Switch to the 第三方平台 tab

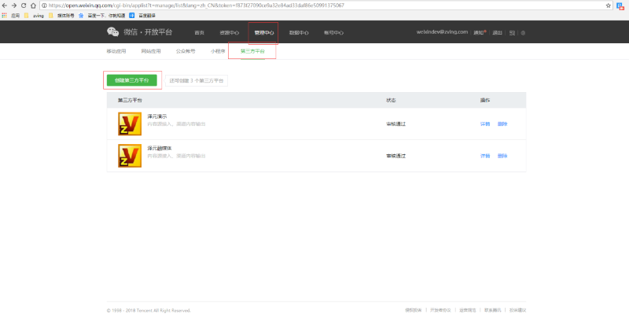pos(252,51)
